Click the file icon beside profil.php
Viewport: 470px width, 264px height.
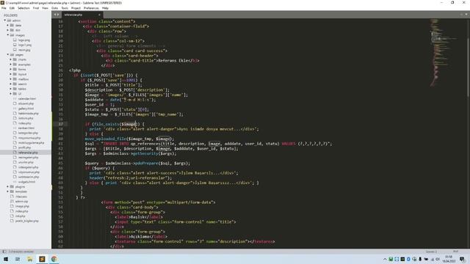tap(15, 147)
